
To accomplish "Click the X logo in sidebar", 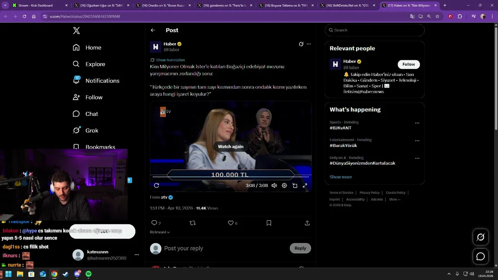I will pyautogui.click(x=76, y=31).
